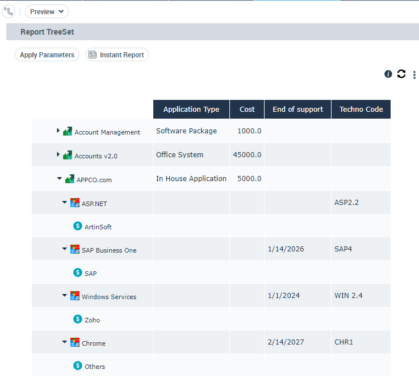Open the three-dot more options menu
The height and width of the screenshot is (382, 419).
(414, 74)
